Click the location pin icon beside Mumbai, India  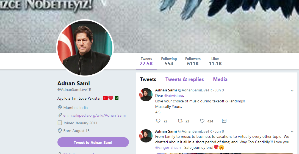click(x=60, y=108)
